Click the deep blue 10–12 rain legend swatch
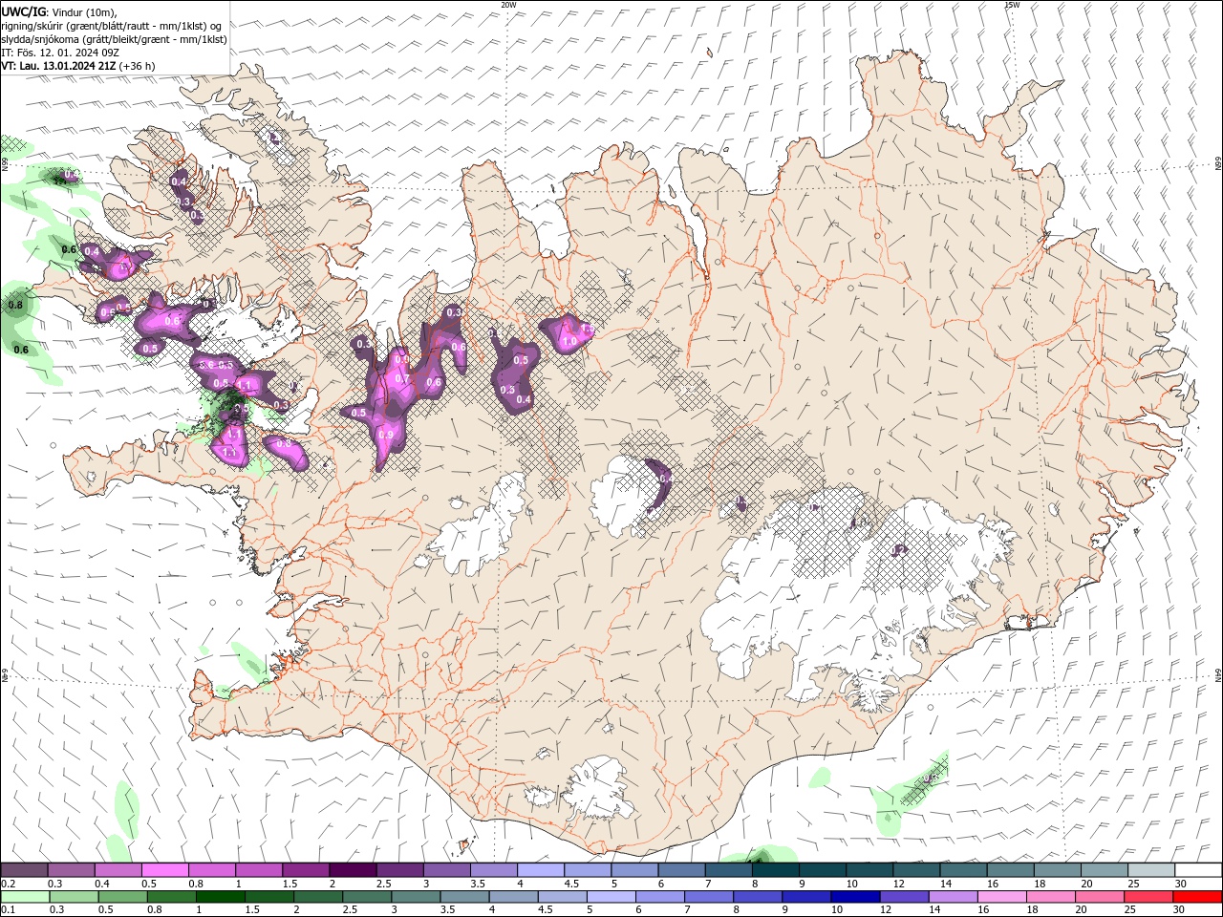 click(x=855, y=897)
